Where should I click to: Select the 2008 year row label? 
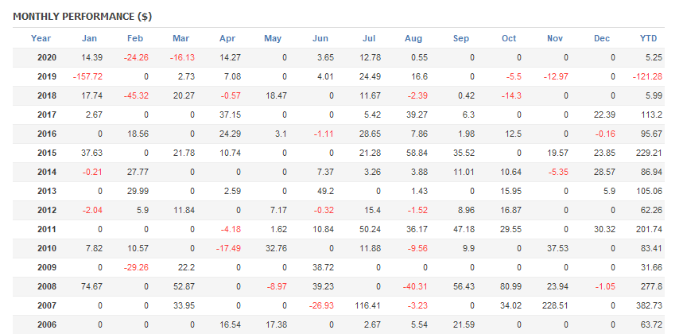click(x=47, y=287)
